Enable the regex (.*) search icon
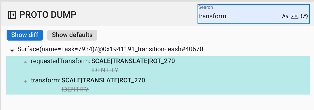Viewport: 314px width, 110px height. point(304,16)
